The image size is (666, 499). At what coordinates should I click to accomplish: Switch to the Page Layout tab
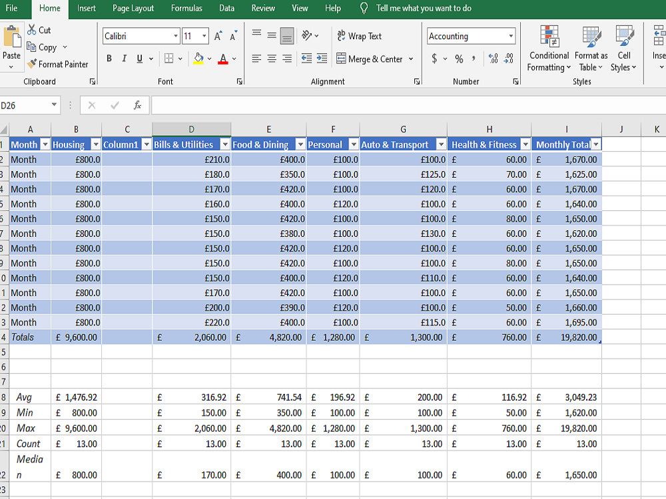133,8
